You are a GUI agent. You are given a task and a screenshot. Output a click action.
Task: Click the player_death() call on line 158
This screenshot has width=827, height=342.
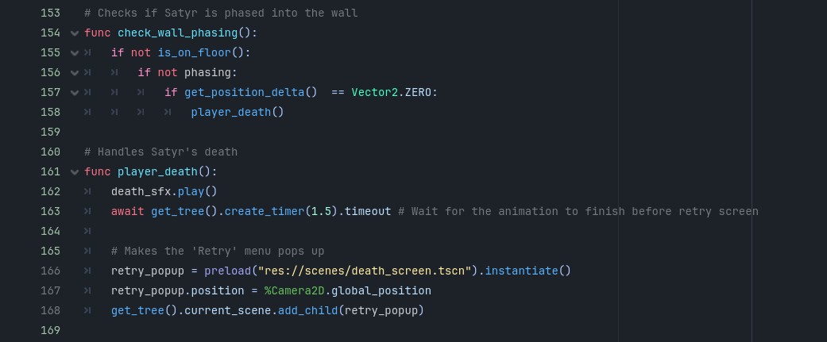(237, 113)
